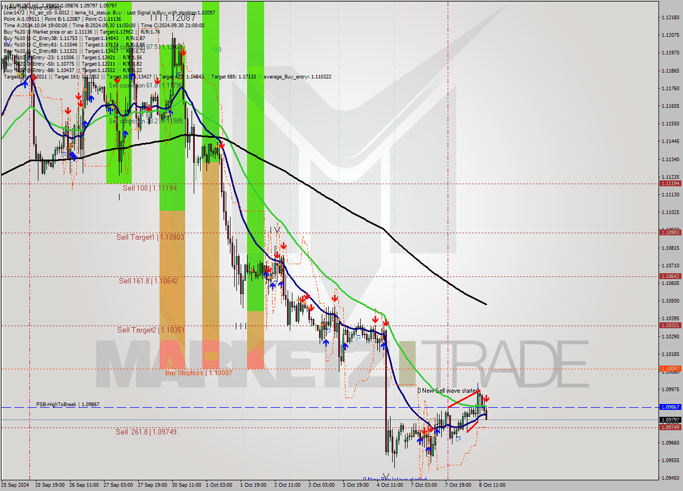Click the '30 Sep 11:00' time label
The height and width of the screenshot is (491, 683).
187,485
